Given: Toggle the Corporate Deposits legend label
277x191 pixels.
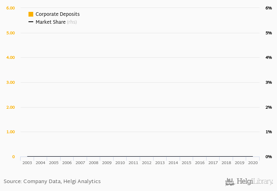Looking at the screenshot, I should coord(58,14).
